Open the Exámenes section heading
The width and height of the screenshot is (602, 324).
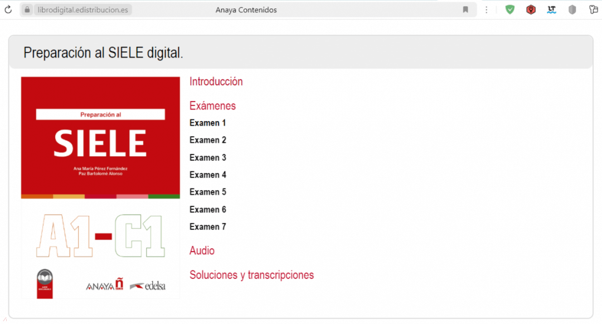(x=212, y=105)
